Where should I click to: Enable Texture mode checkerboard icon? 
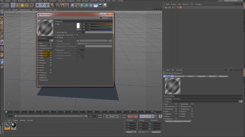coord(2,23)
